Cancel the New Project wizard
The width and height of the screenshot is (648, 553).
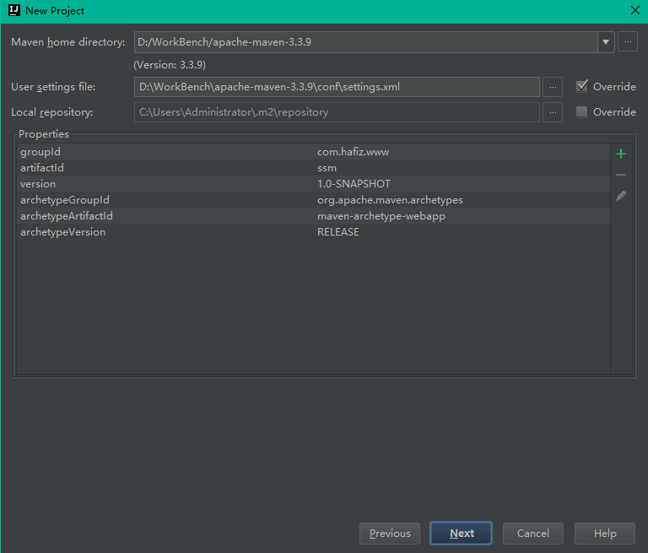[533, 533]
